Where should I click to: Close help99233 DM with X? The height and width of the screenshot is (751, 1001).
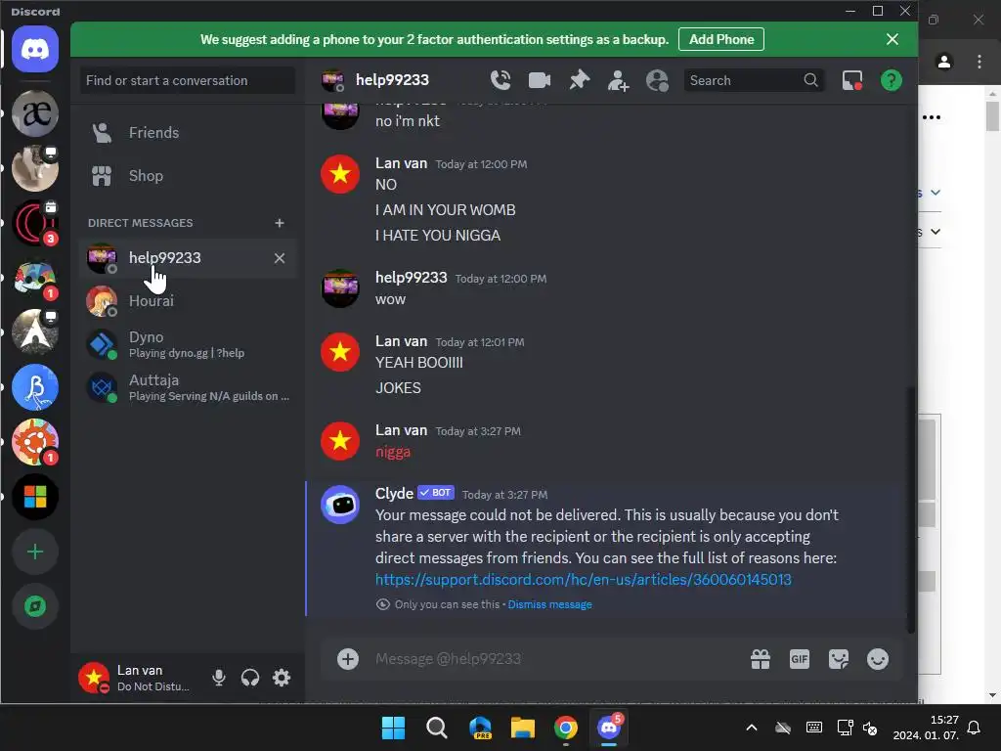pyautogui.click(x=279, y=258)
